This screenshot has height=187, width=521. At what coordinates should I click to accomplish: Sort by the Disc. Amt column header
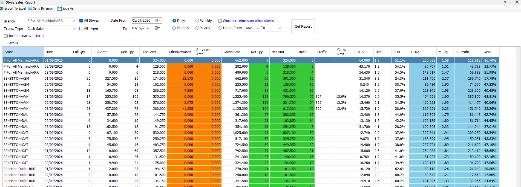click(x=153, y=52)
